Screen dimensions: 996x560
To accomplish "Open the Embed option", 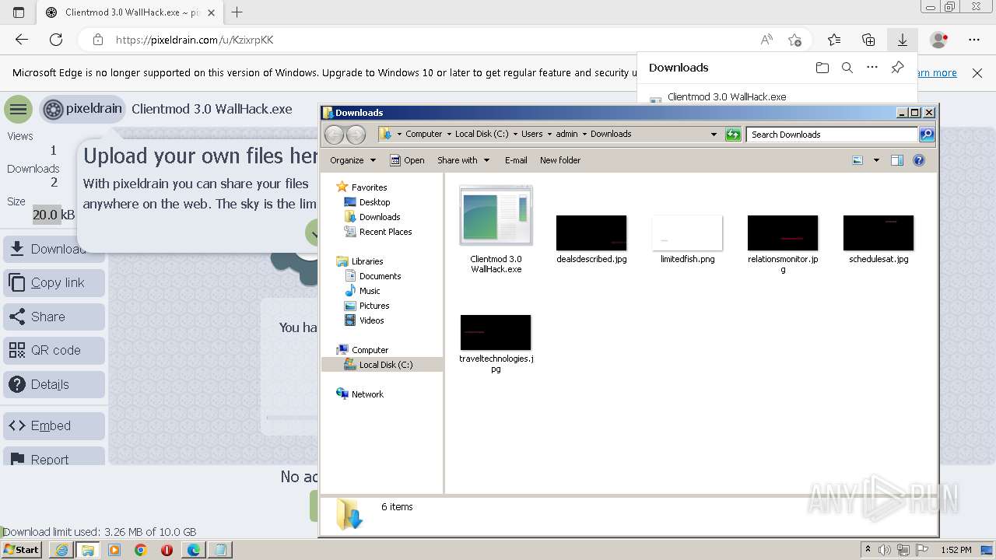I will click(x=54, y=426).
